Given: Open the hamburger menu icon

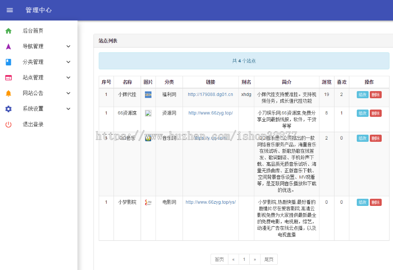Looking at the screenshot, I should click(x=10, y=10).
